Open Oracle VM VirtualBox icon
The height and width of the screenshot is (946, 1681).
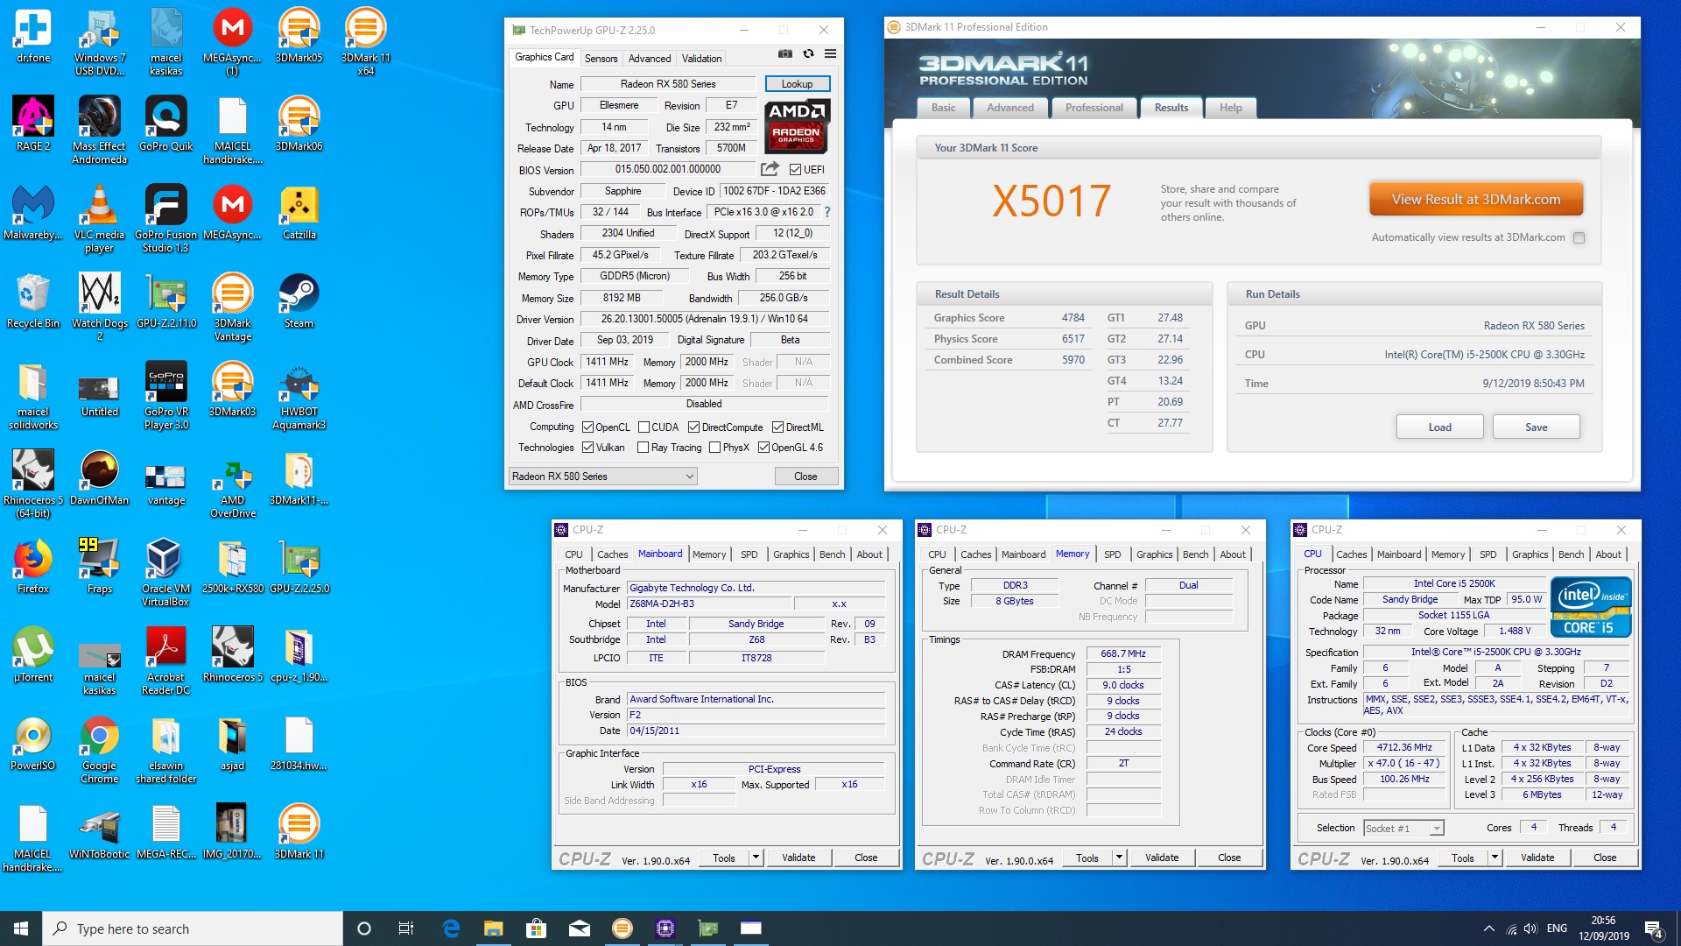(x=165, y=572)
